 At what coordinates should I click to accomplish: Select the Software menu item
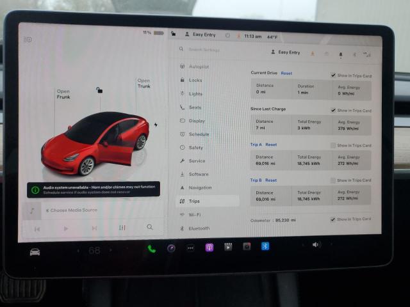[x=194, y=174]
